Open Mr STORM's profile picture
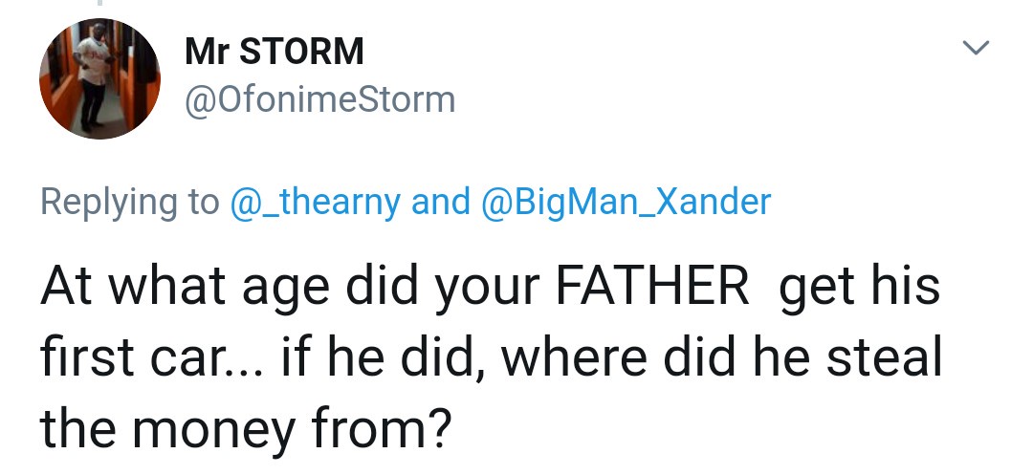Image resolution: width=1033 pixels, height=475 pixels. pyautogui.click(x=99, y=79)
